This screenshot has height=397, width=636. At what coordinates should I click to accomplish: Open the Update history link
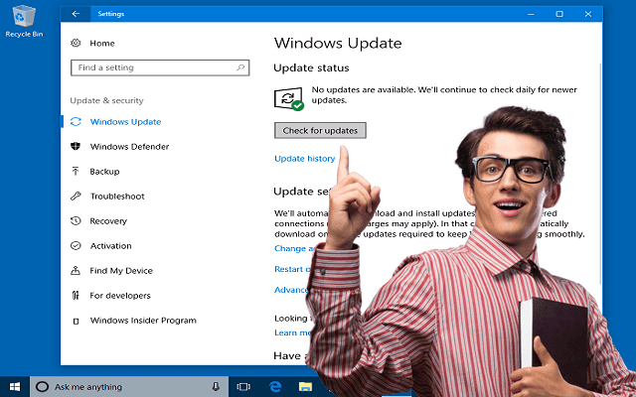(x=305, y=159)
